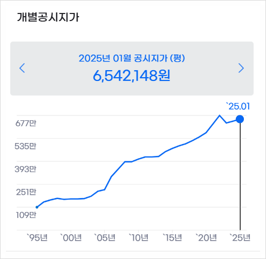The height and width of the screenshot is (259, 266).
Task: Click the `95년 x-axis label
Action: pos(37,237)
